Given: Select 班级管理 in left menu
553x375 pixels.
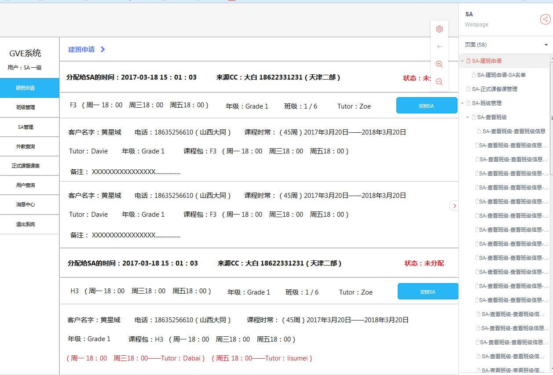Looking at the screenshot, I should [x=26, y=107].
